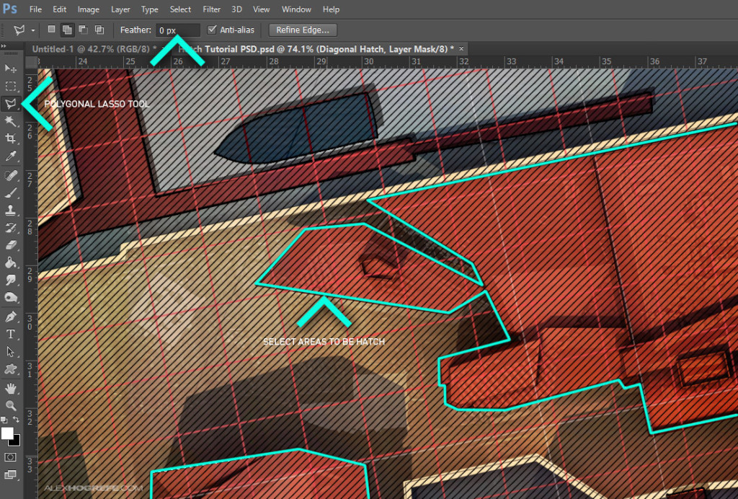Toggle the Anti-alias checkbox
This screenshot has width=738, height=499.
(212, 30)
